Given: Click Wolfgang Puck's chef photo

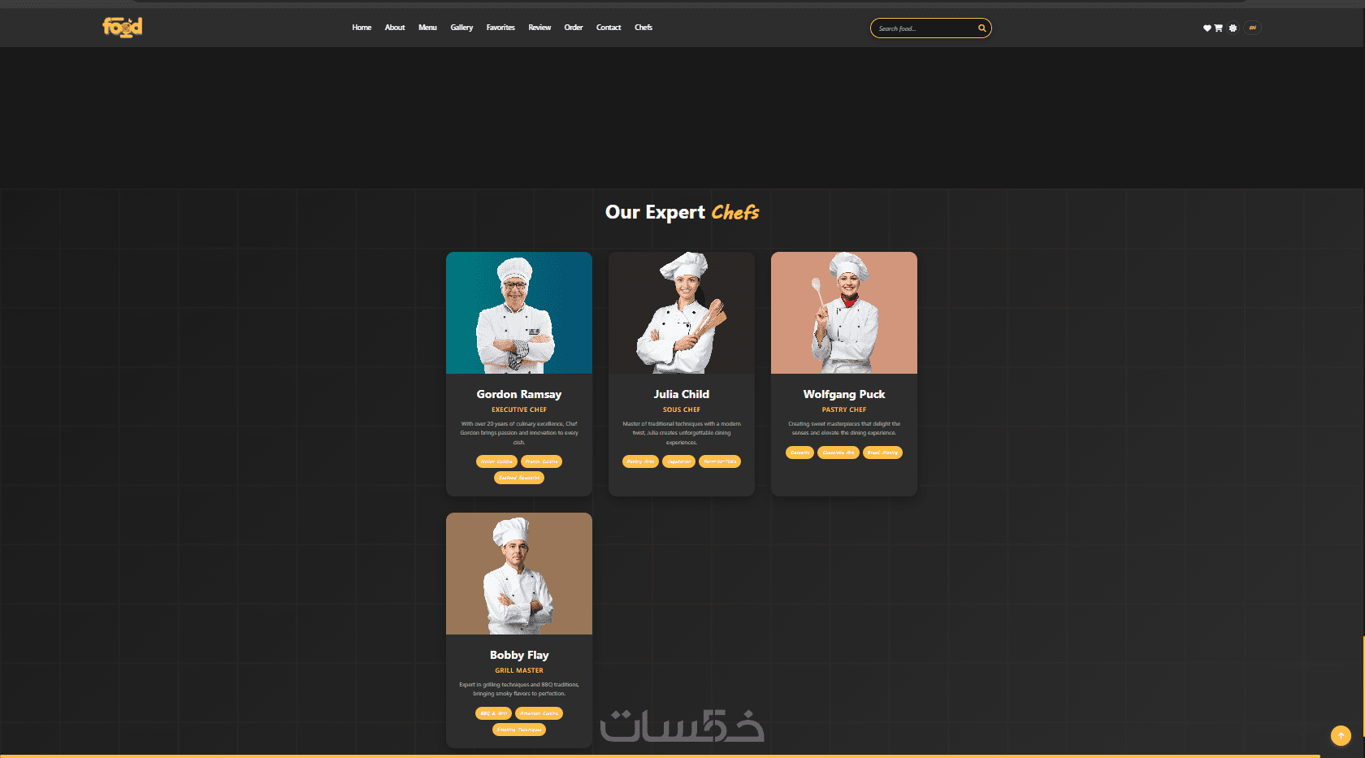Looking at the screenshot, I should click(844, 313).
